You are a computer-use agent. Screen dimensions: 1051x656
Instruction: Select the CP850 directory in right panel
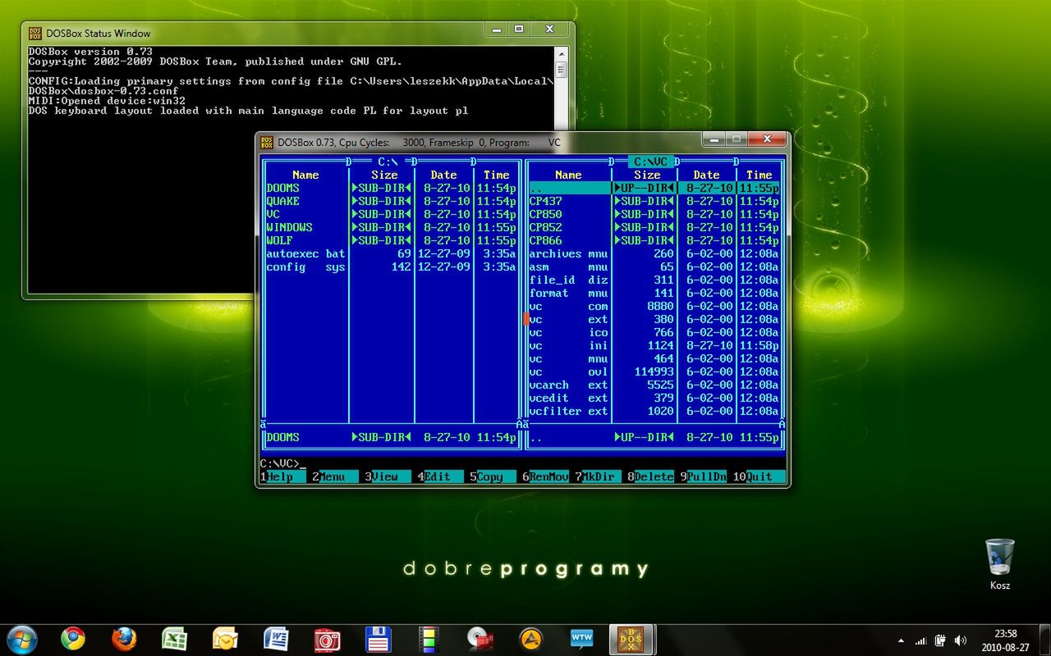click(x=654, y=214)
